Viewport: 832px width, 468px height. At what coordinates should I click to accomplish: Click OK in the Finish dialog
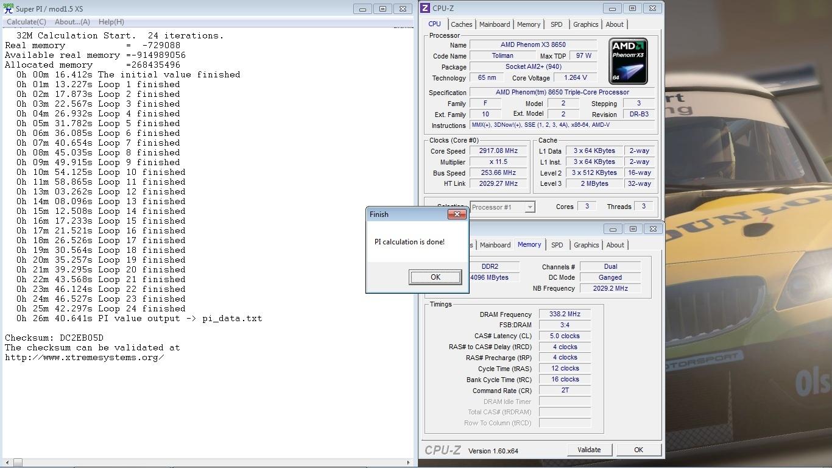point(435,277)
